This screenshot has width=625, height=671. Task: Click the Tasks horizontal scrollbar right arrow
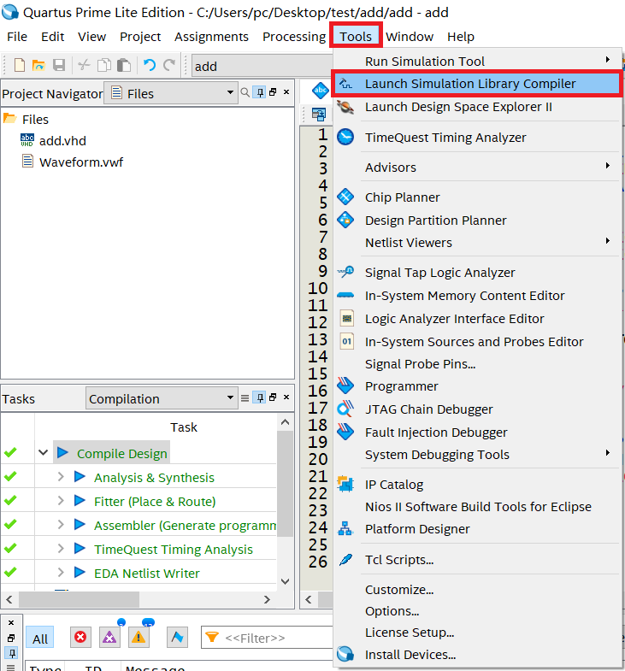click(267, 599)
